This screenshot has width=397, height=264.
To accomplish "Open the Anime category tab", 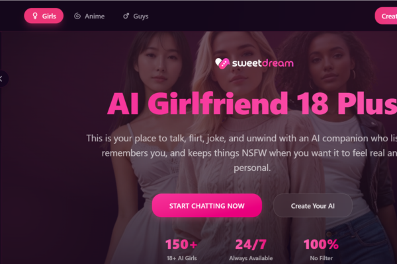I will (x=89, y=16).
